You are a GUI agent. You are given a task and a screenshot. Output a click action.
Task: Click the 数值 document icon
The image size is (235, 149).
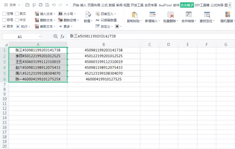coord(88,15)
